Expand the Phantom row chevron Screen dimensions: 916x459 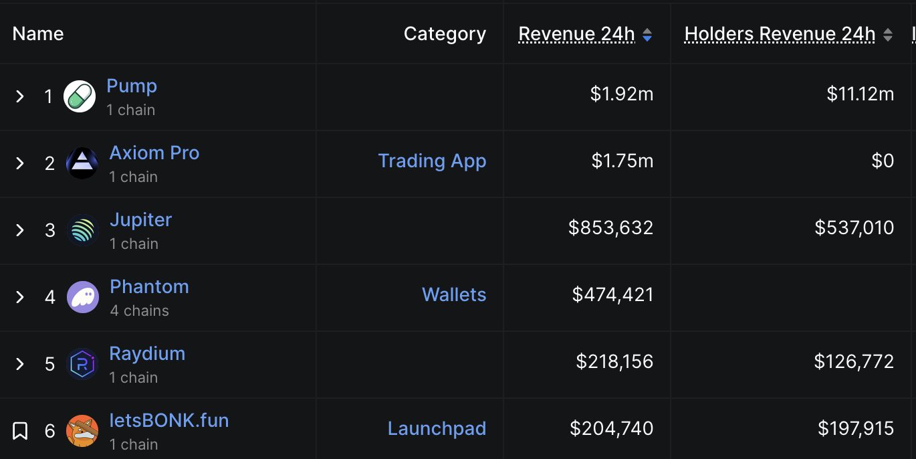coord(20,297)
